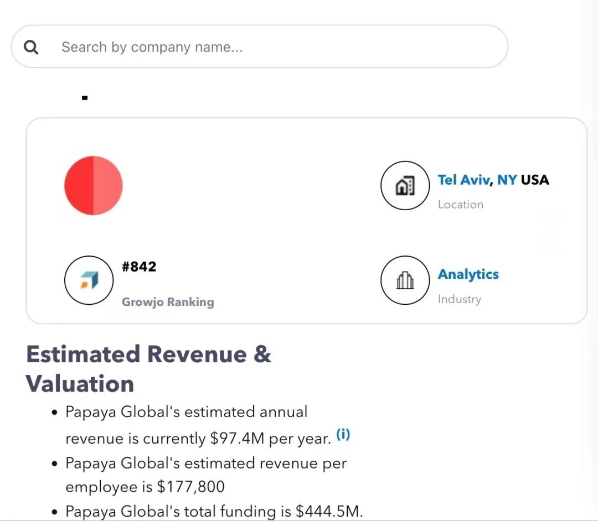Click the Industry label under Analytics
The height and width of the screenshot is (526, 598).
coord(459,299)
